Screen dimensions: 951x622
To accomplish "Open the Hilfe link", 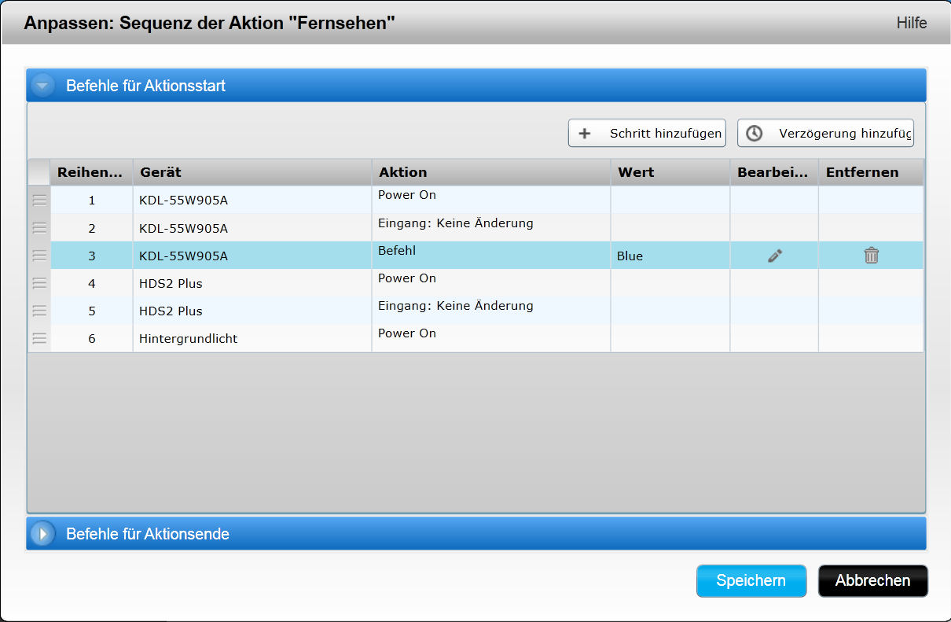I will [x=911, y=23].
